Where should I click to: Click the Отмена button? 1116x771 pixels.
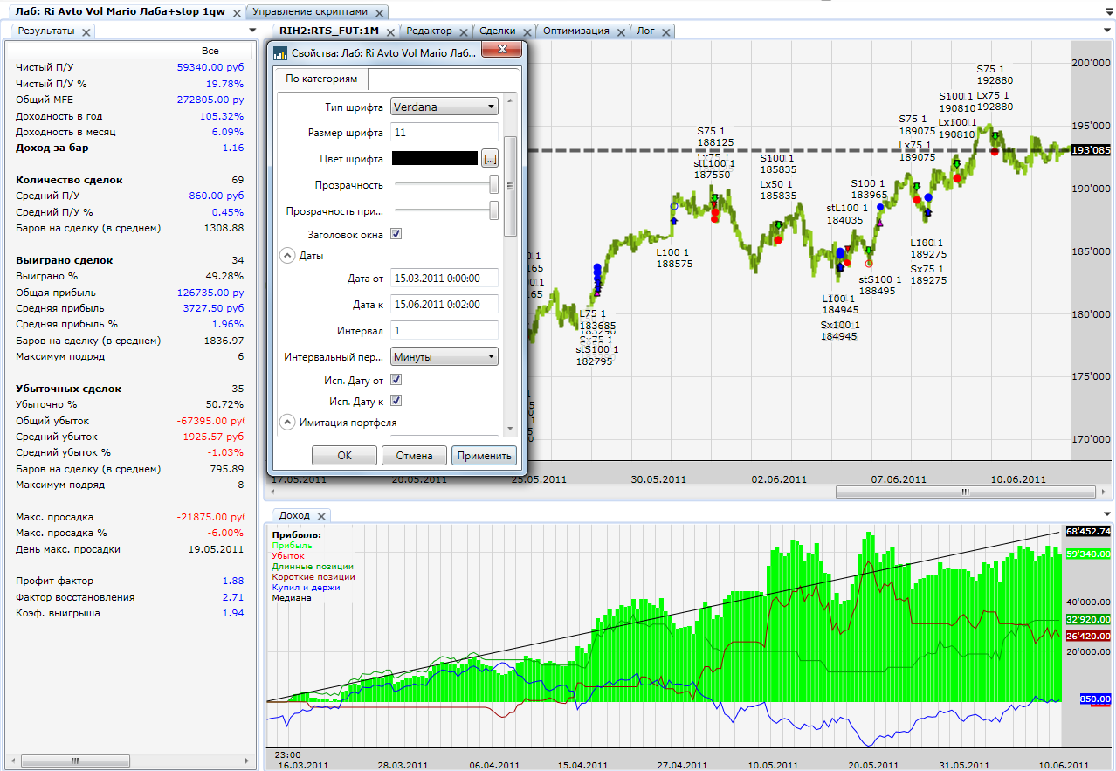click(415, 456)
